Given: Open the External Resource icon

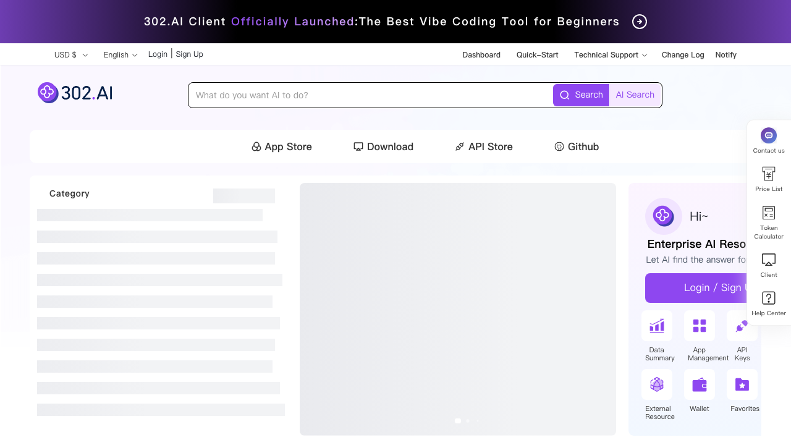Looking at the screenshot, I should tap(657, 384).
